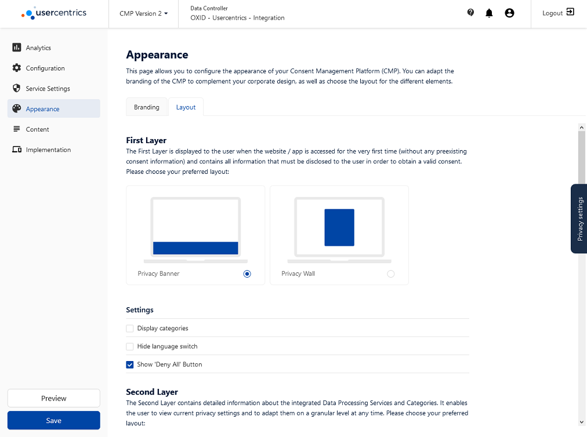This screenshot has height=437, width=587.
Task: Check the Hide language switch option
Action: (130, 347)
